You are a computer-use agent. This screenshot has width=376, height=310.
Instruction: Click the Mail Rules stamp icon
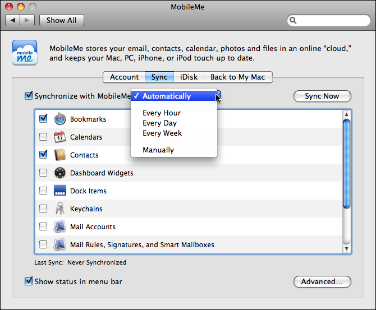point(60,244)
